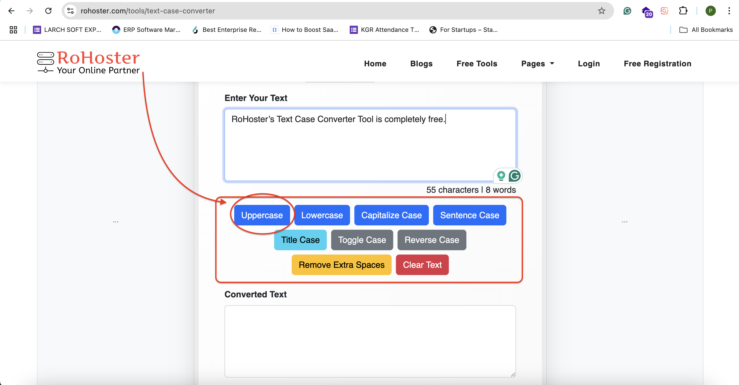Go to the Free Tools menu item

(477, 64)
